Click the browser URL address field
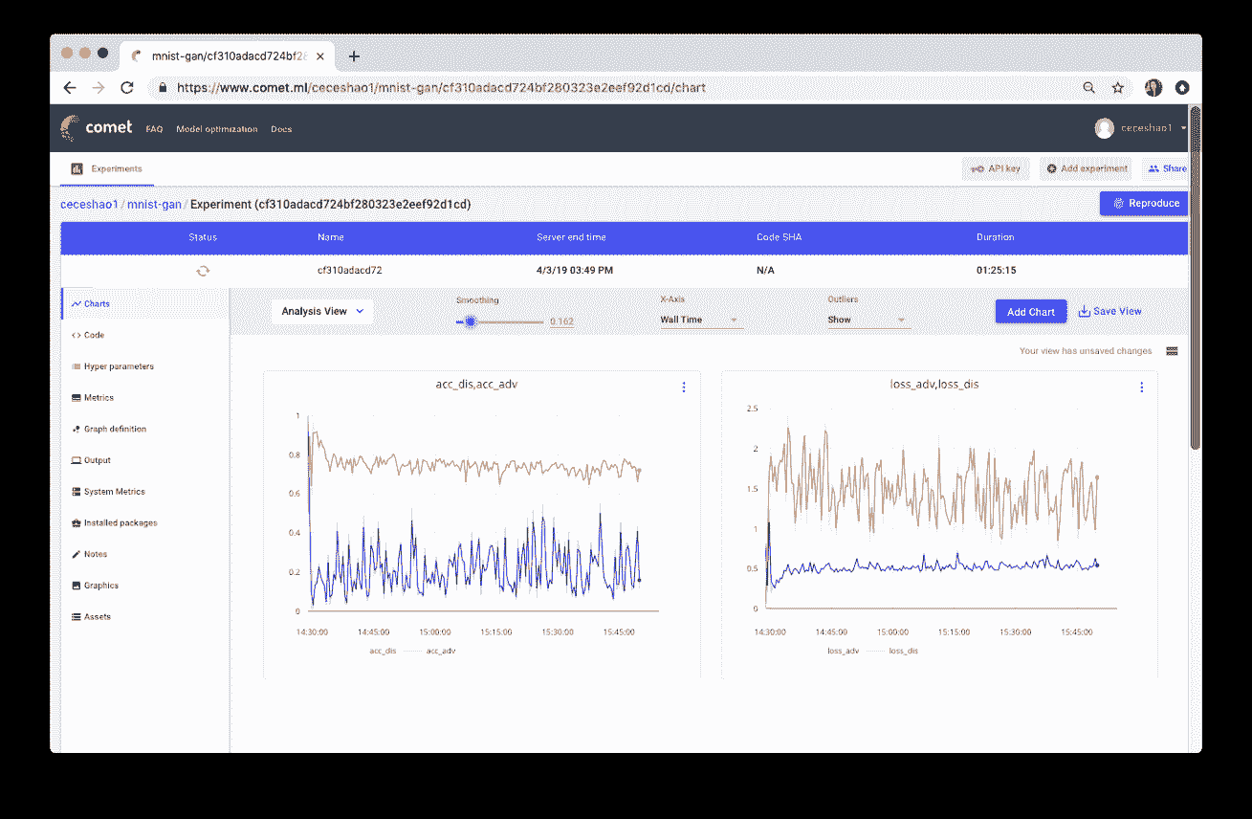The height and width of the screenshot is (819, 1252). [x=612, y=87]
